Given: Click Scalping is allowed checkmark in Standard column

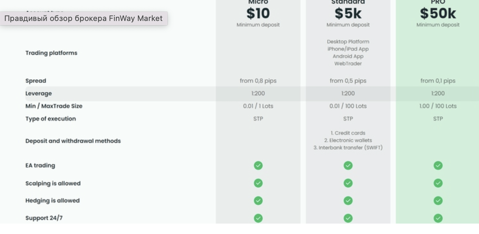Looking at the screenshot, I should click(348, 183).
